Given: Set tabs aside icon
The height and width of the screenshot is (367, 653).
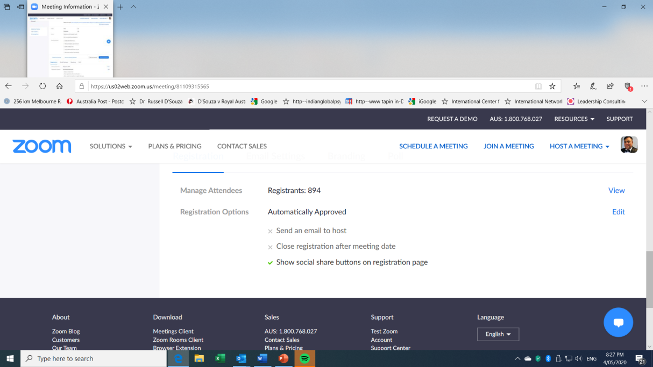Looking at the screenshot, I should pyautogui.click(x=20, y=7).
